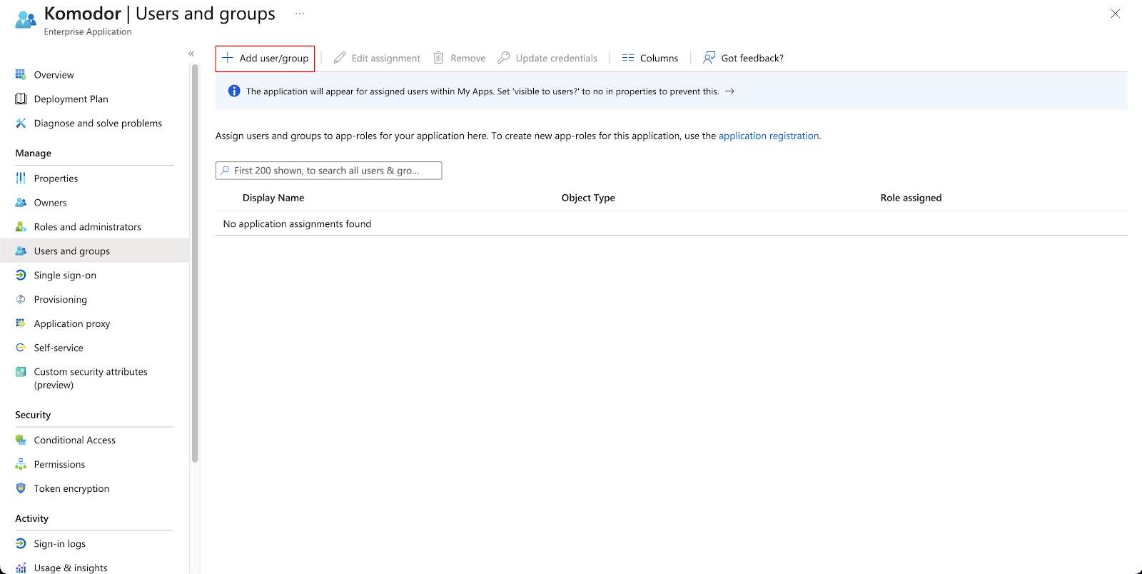Click the Users and groups sidebar icon
This screenshot has height=574, width=1142.
tap(21, 251)
